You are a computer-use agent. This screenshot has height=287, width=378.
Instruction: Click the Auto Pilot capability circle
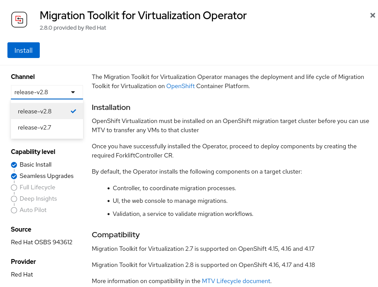point(14,210)
